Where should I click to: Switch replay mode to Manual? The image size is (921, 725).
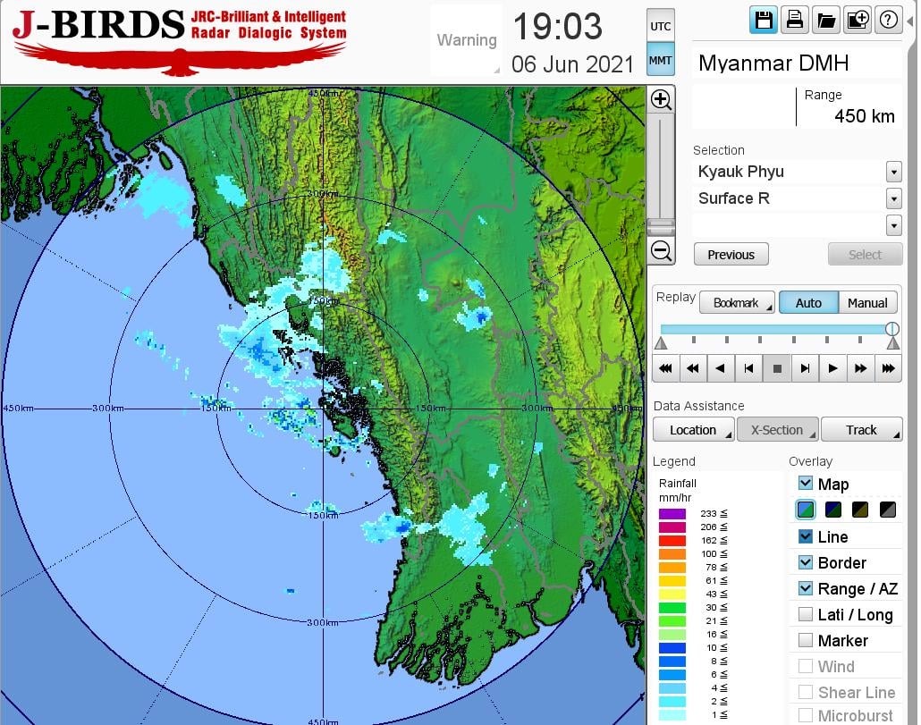coord(867,303)
